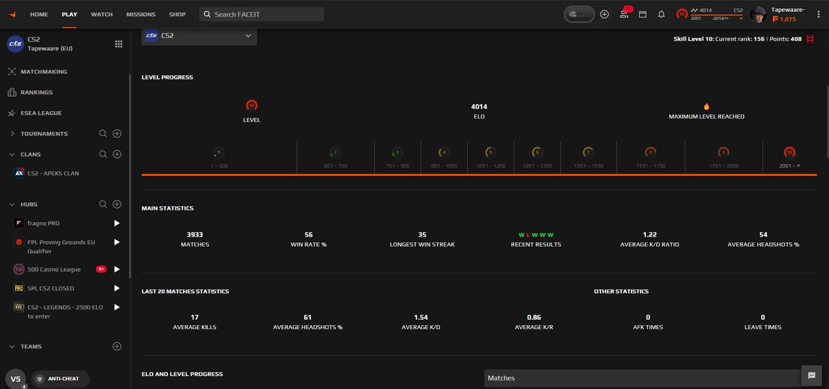Image resolution: width=829 pixels, height=389 pixels.
Task: Open the friends list icon with badge
Action: click(x=625, y=14)
